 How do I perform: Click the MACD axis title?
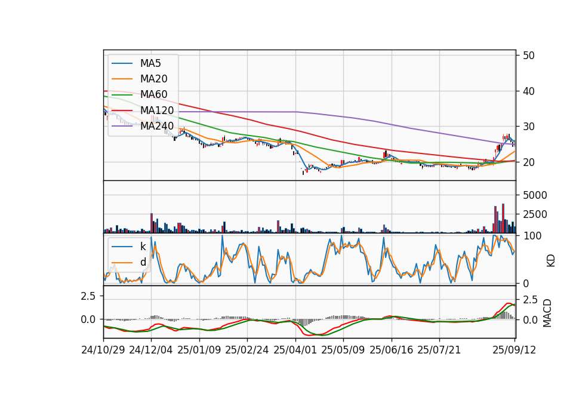tap(547, 313)
